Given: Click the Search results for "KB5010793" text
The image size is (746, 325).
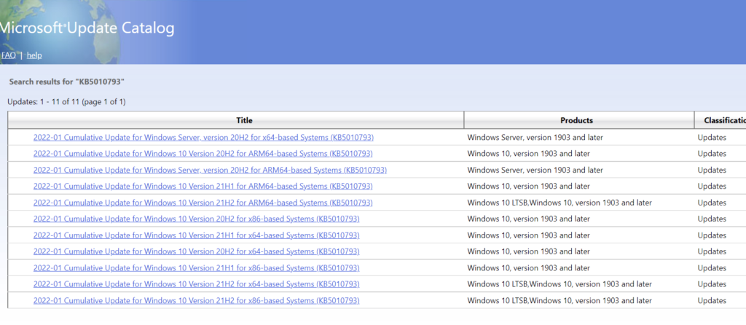Looking at the screenshot, I should (66, 82).
